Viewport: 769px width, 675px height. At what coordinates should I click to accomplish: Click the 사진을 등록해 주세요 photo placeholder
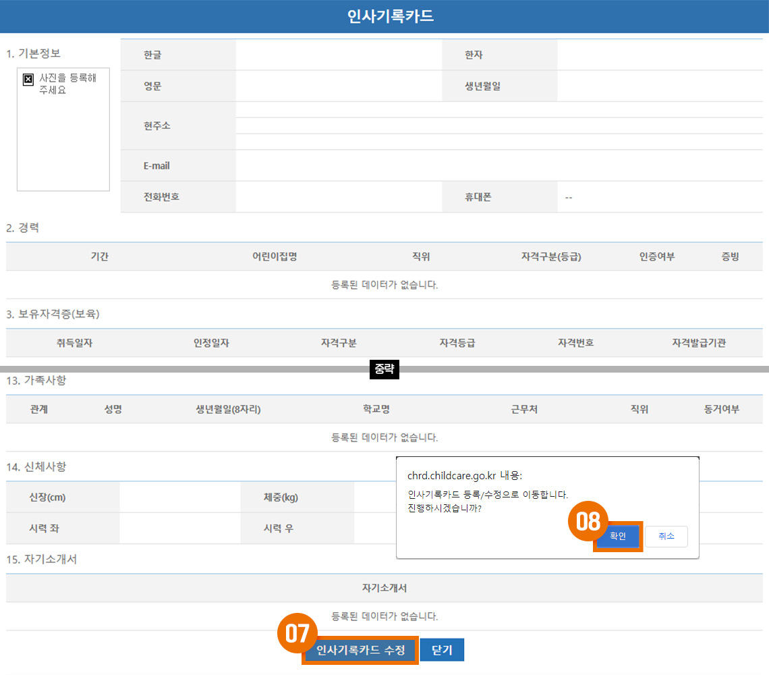pos(63,129)
